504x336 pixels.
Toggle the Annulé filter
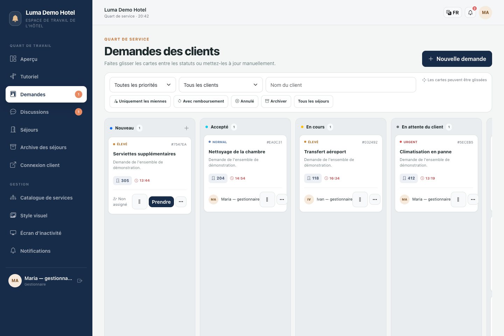tap(245, 101)
